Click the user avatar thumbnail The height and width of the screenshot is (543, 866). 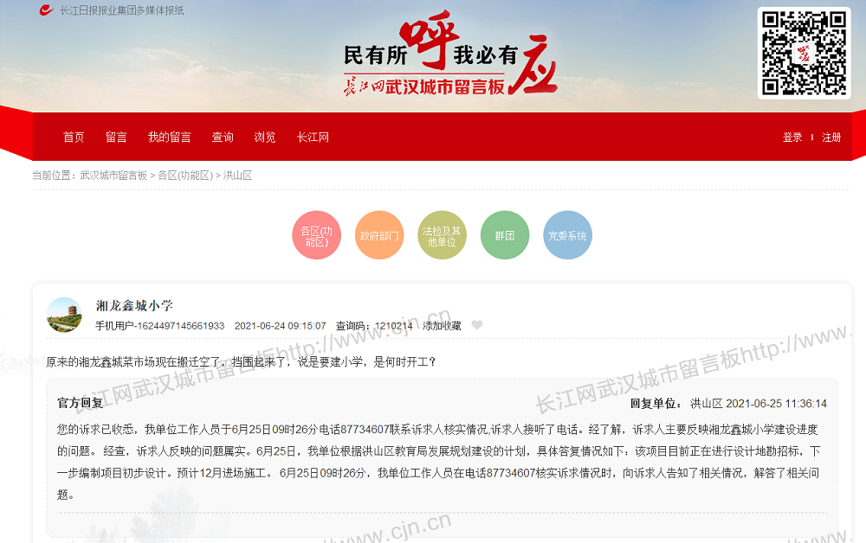point(64,315)
